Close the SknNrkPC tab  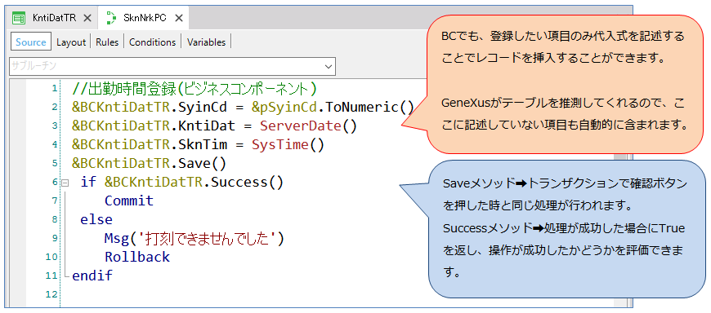click(x=179, y=19)
